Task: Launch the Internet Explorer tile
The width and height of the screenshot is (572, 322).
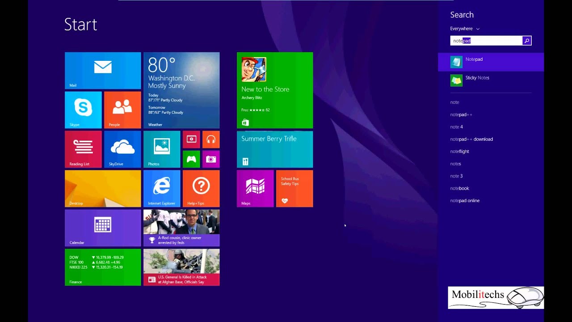Action: point(162,189)
